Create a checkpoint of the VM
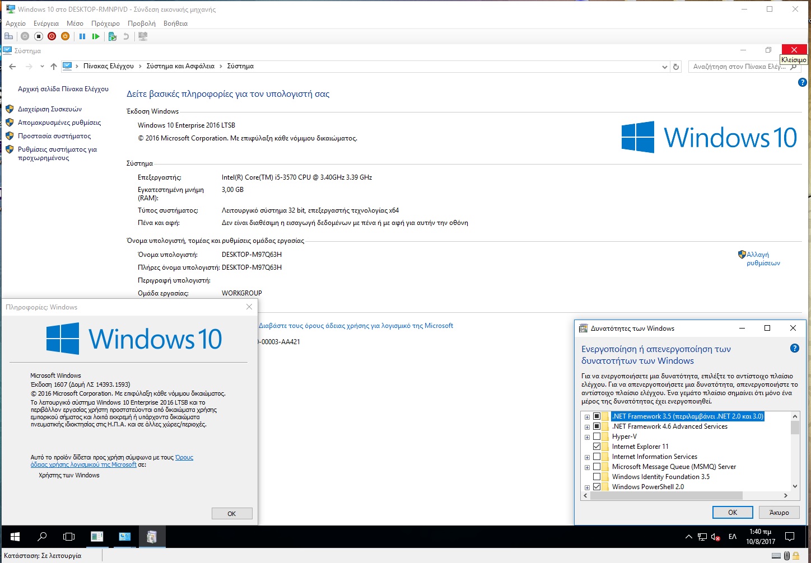This screenshot has height=563, width=811. point(113,36)
